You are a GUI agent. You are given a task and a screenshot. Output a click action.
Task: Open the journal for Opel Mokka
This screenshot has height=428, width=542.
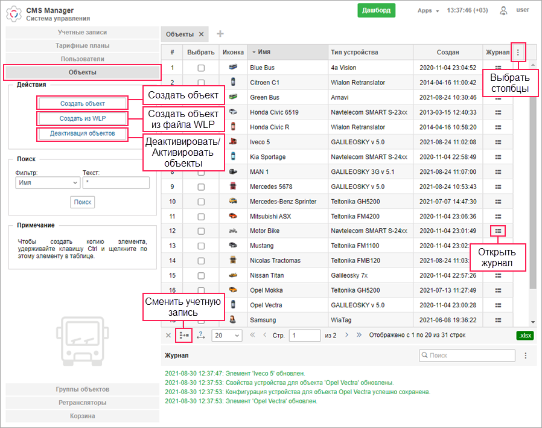click(498, 290)
